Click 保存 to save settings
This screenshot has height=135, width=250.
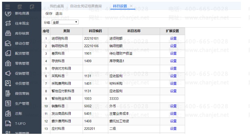(49, 14)
